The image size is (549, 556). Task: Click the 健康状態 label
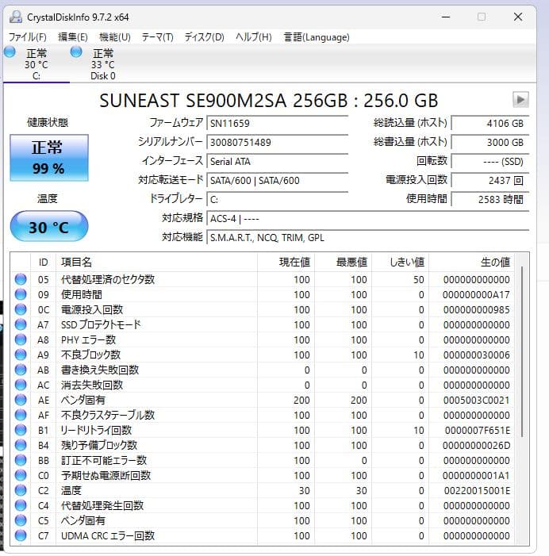tap(48, 123)
